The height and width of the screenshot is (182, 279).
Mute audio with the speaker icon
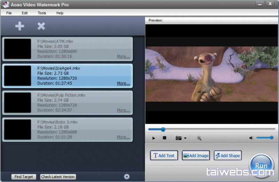pos(251,138)
